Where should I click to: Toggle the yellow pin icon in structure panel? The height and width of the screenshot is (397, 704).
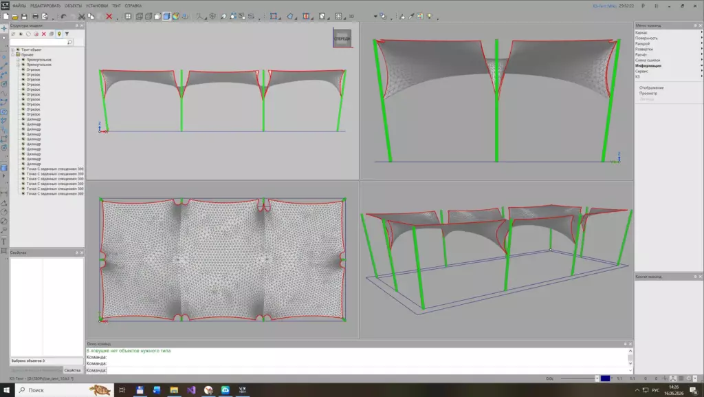coord(59,34)
